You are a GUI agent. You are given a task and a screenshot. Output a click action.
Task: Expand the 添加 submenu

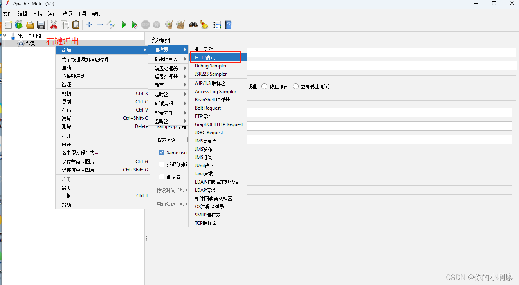[102, 50]
